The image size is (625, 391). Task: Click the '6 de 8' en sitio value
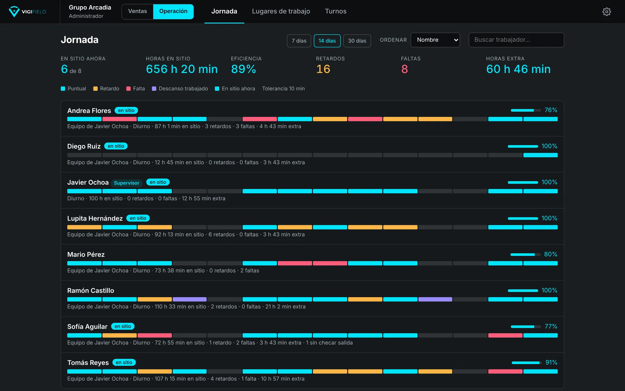(x=71, y=69)
